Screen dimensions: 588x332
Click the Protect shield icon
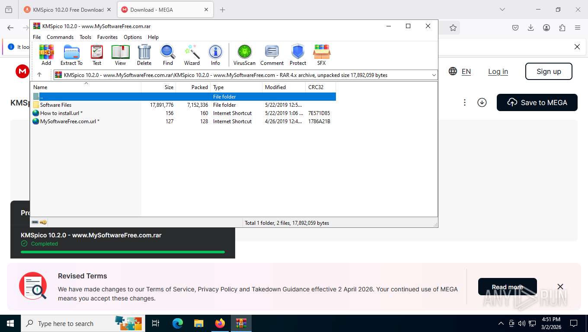click(x=298, y=55)
